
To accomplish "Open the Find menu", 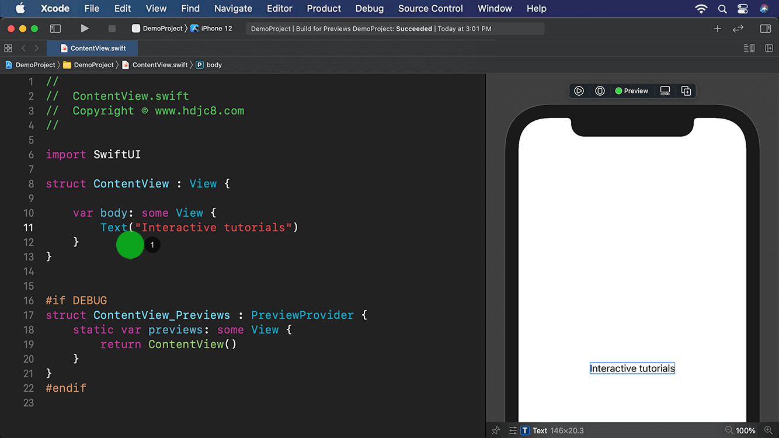I will coord(190,8).
